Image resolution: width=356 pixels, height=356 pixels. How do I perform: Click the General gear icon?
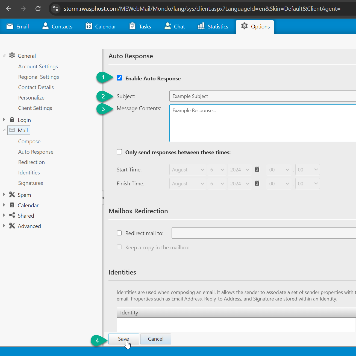pyautogui.click(x=12, y=56)
